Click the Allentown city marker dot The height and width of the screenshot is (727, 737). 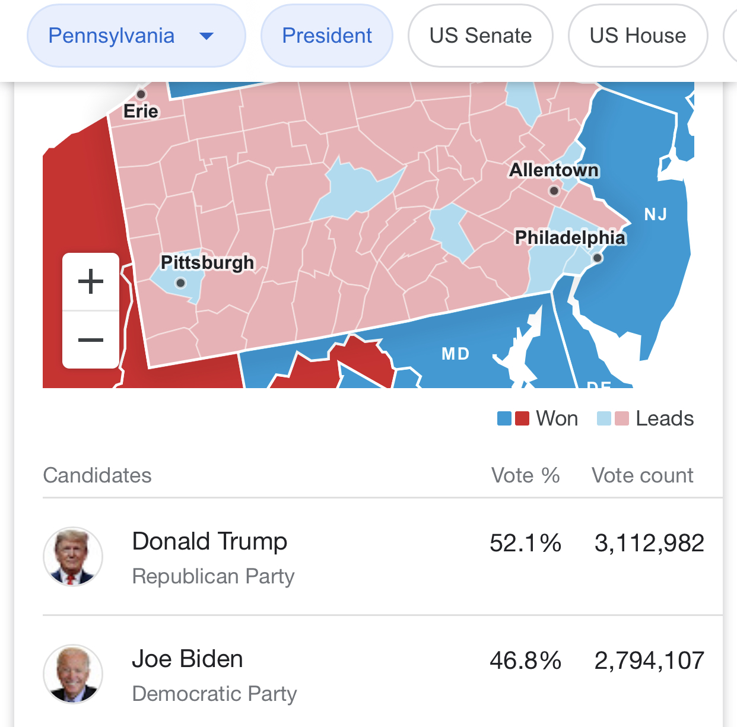pos(554,191)
